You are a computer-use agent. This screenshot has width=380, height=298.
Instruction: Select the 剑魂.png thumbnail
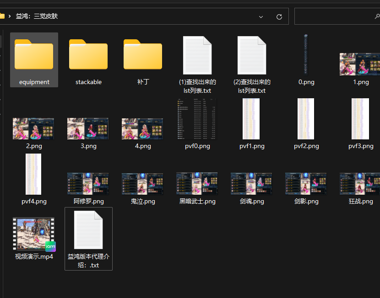251,184
